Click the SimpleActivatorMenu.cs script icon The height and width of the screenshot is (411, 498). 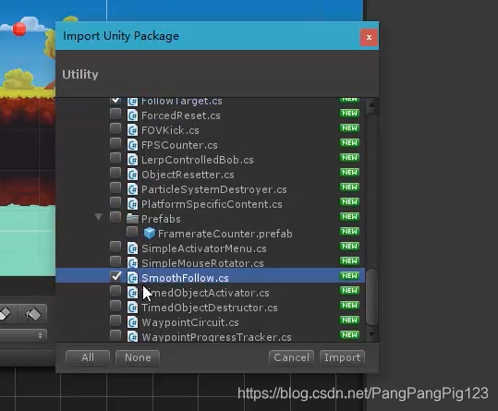click(x=132, y=248)
